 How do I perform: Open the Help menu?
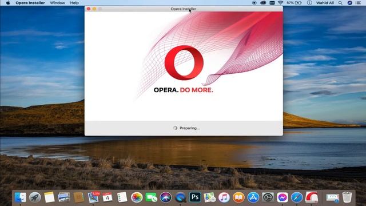coord(74,3)
